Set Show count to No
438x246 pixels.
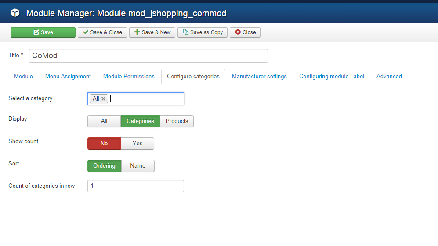[104, 144]
